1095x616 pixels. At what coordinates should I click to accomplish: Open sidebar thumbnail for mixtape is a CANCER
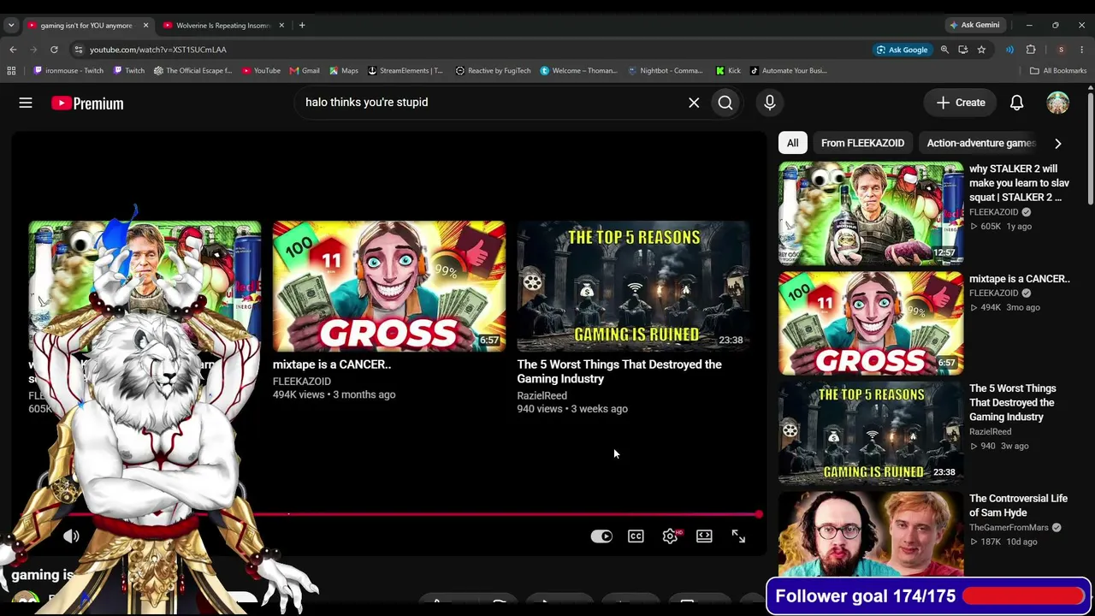pyautogui.click(x=871, y=323)
